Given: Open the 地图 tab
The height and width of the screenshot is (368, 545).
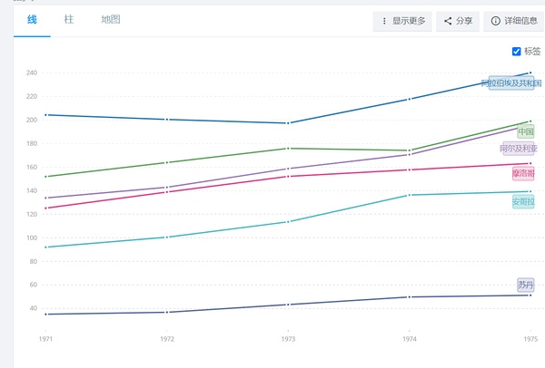Looking at the screenshot, I should (x=110, y=20).
